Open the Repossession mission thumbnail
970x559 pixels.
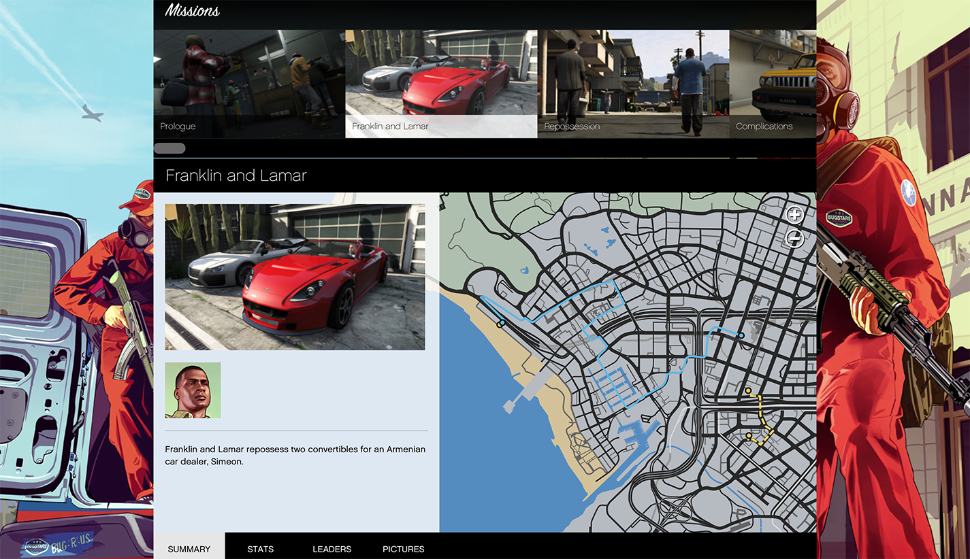point(633,84)
